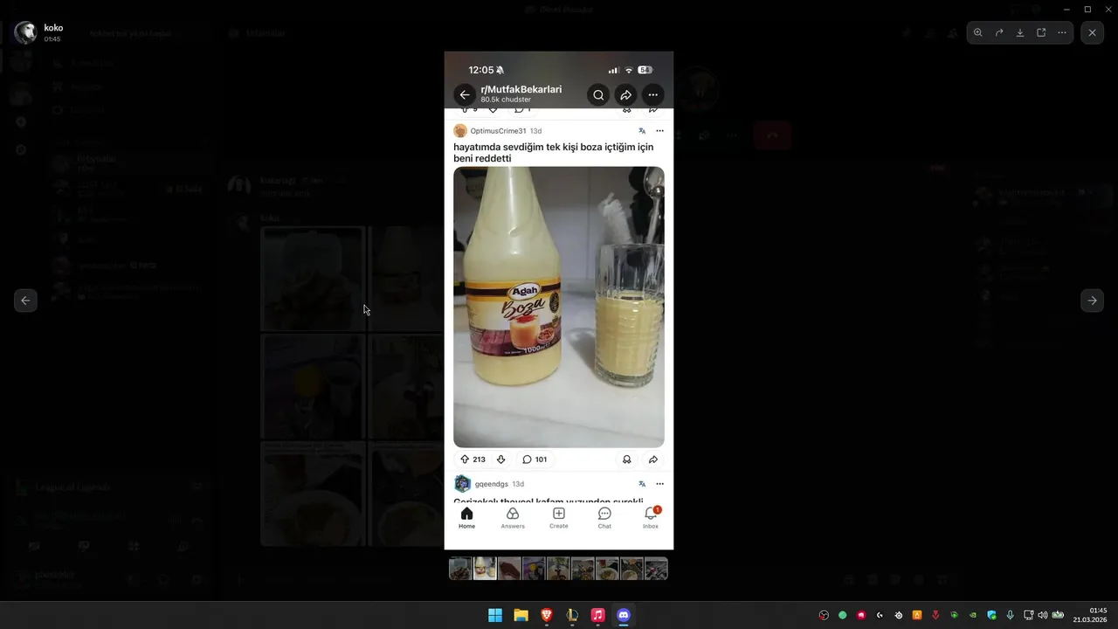Select the third thumbnail with brown food
Screen dimensions: 1118x629
(x=509, y=569)
